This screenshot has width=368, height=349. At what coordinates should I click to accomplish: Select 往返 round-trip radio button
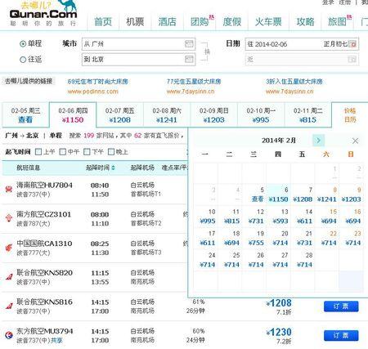pos(23,60)
